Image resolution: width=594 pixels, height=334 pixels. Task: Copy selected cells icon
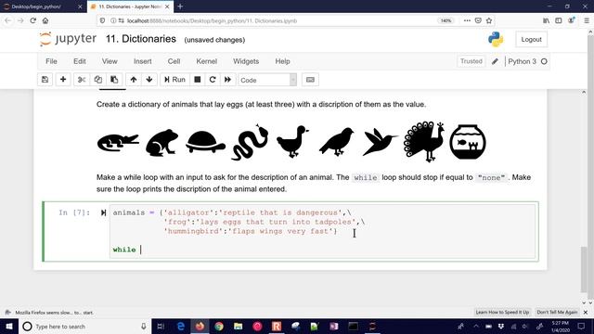(x=97, y=80)
